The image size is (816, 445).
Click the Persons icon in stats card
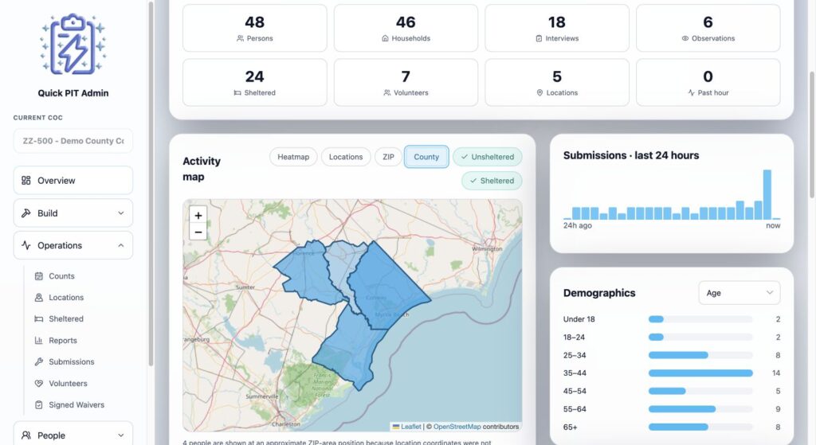pos(240,38)
